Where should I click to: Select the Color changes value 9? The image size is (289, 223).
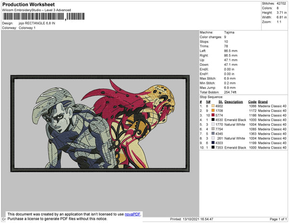tap(225, 37)
